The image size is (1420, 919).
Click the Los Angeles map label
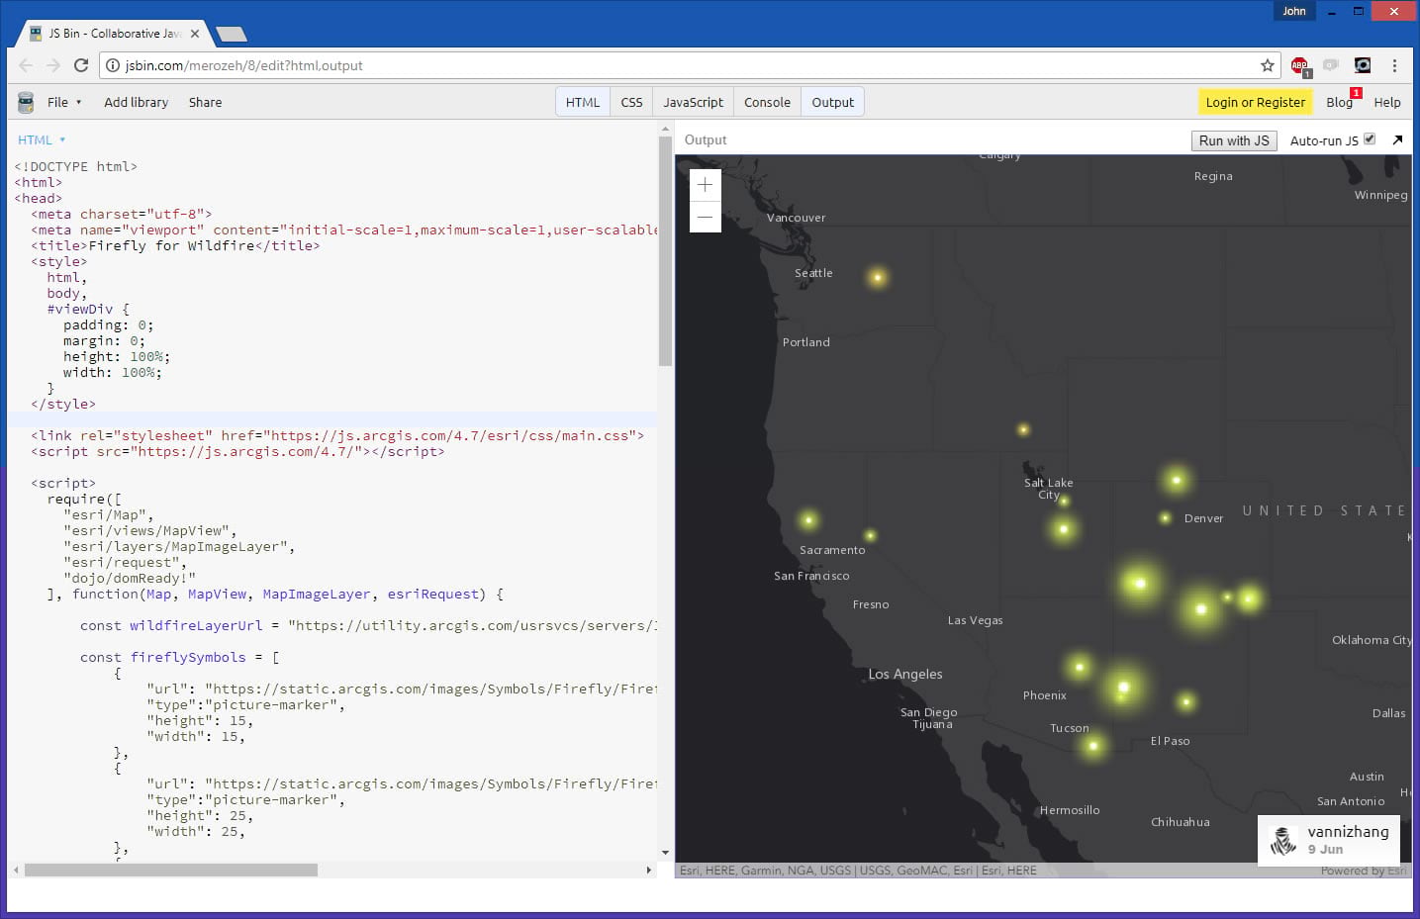905,674
